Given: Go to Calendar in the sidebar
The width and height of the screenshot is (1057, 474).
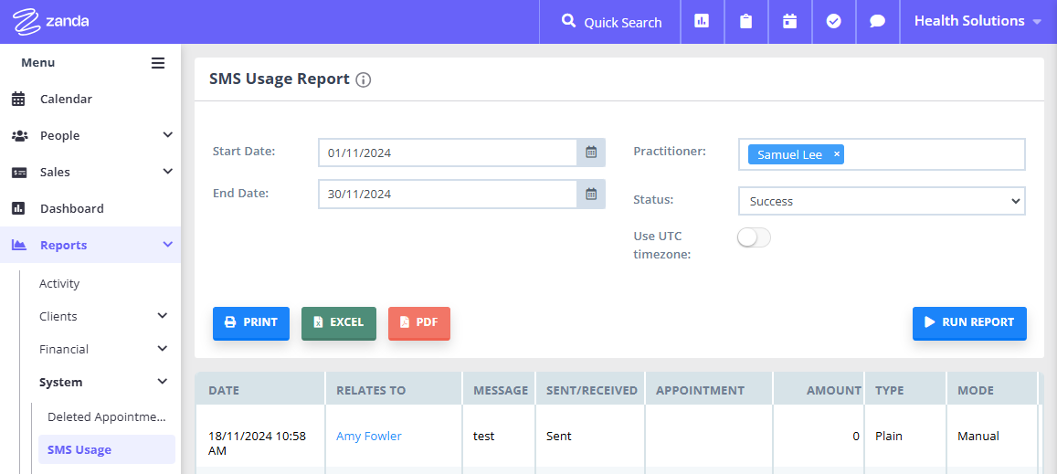Looking at the screenshot, I should coord(66,99).
